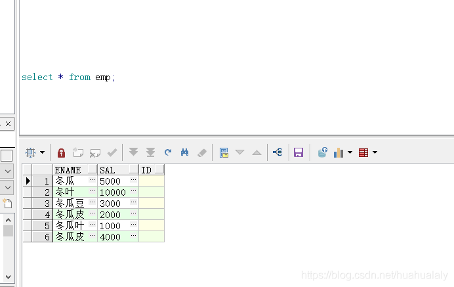
Task: Export query results database icon
Action: click(x=322, y=152)
